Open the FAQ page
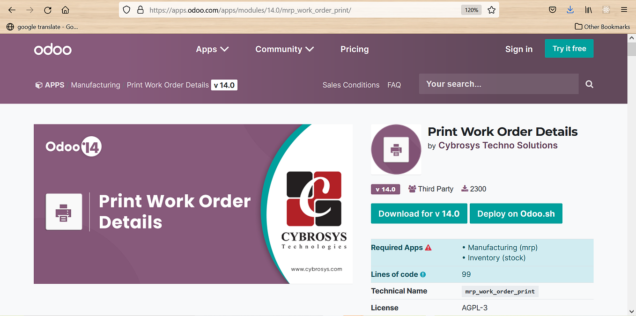The height and width of the screenshot is (316, 636). 394,85
